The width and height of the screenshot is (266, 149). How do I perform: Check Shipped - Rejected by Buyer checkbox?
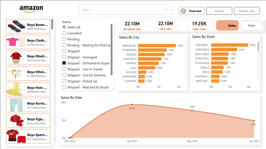(x=64, y=87)
